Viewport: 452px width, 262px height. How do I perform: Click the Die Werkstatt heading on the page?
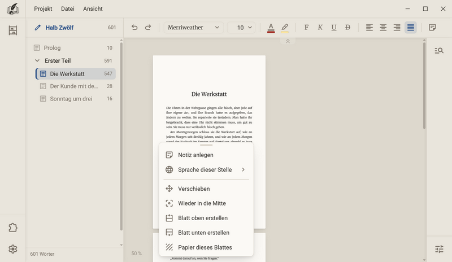point(209,94)
